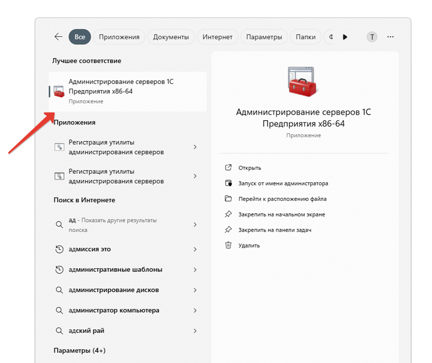Select first 'Регистрация утилиты администрирования серверов' result
Viewport: 432px width, 363px height.
click(128, 147)
